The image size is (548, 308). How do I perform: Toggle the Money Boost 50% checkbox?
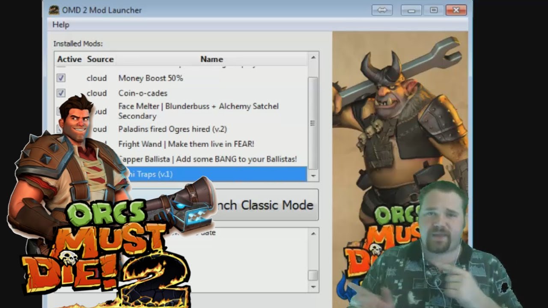pos(61,78)
